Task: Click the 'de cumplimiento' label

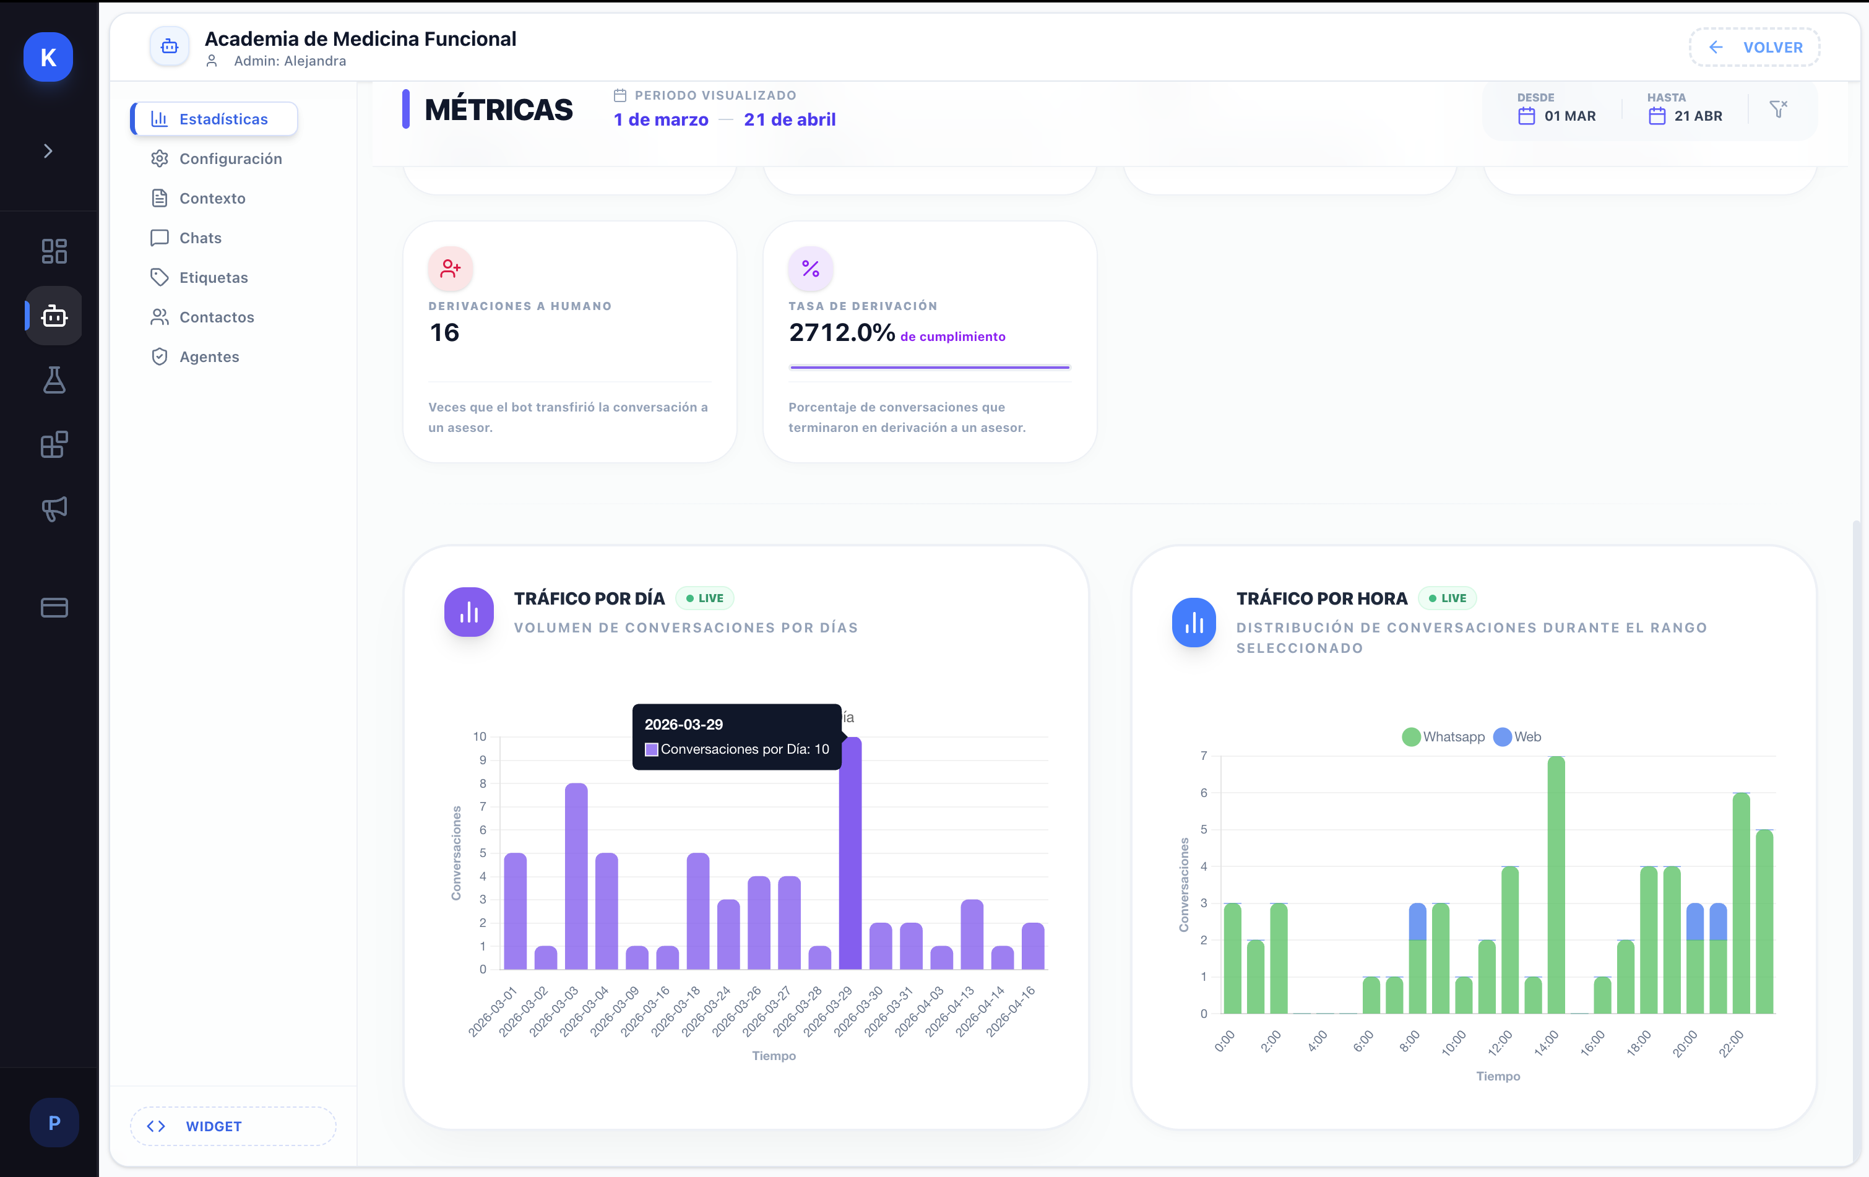Action: coord(952,336)
